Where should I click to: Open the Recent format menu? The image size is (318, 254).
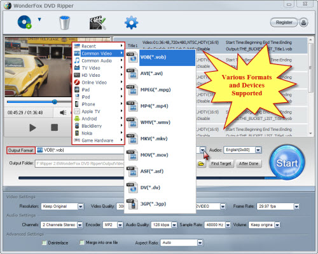[99, 46]
